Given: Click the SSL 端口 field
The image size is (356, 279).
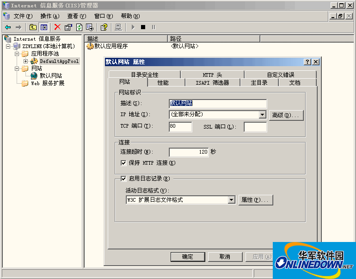Looking at the screenshot, I should pos(255,127).
